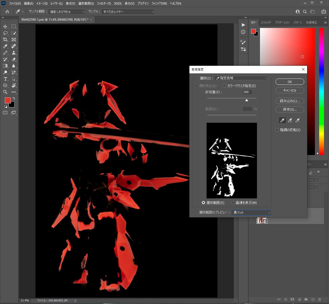Toggle Quick Mask mode icon
This screenshot has height=304, width=329.
point(5,113)
